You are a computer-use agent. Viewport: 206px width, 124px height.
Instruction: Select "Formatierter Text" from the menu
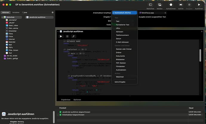pyautogui.click(x=122, y=25)
